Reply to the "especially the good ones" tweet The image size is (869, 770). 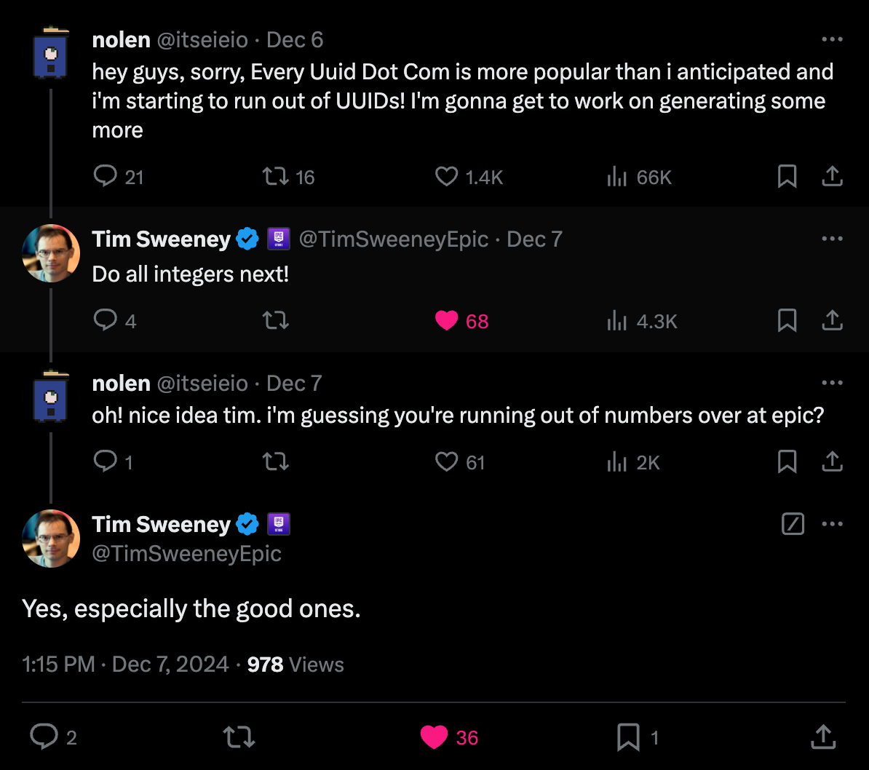click(x=44, y=737)
